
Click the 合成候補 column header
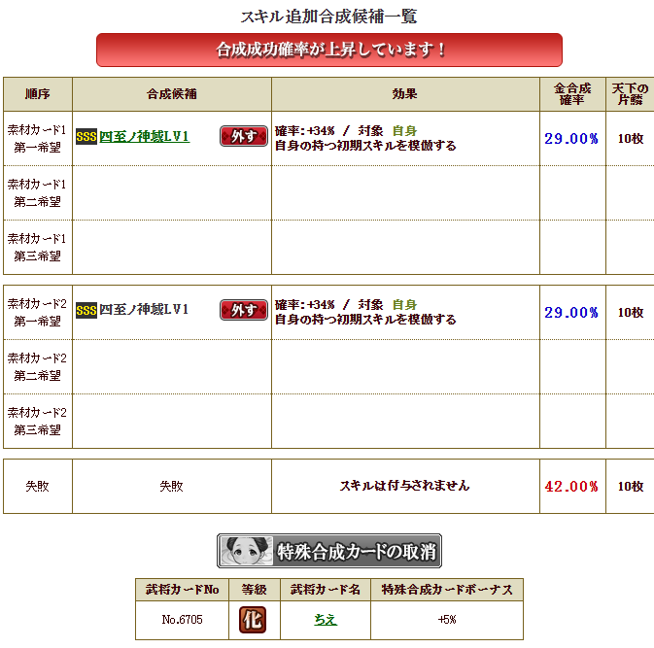click(172, 94)
